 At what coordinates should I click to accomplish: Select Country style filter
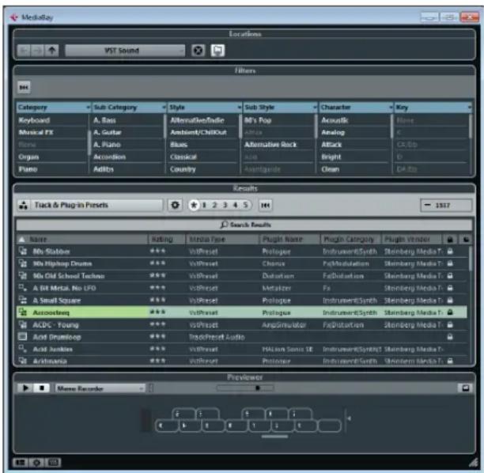(x=183, y=169)
